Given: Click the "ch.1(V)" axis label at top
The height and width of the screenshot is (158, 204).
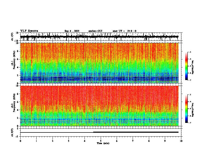Looking at the screenshot, I should (12, 37).
